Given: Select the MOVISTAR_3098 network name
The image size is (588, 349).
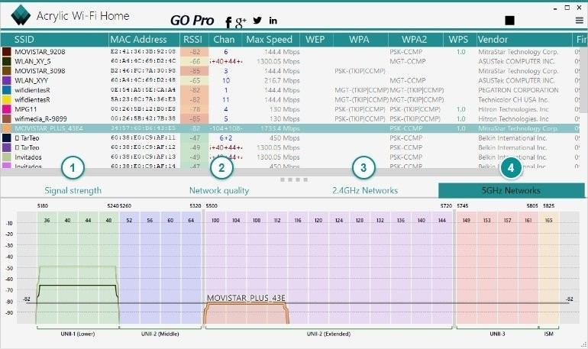Looking at the screenshot, I should (x=40, y=71).
